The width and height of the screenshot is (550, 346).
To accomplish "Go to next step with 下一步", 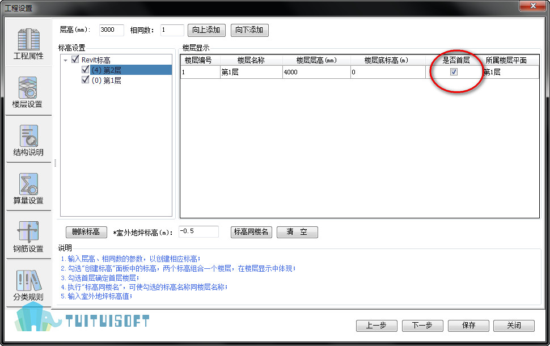I will (x=422, y=326).
